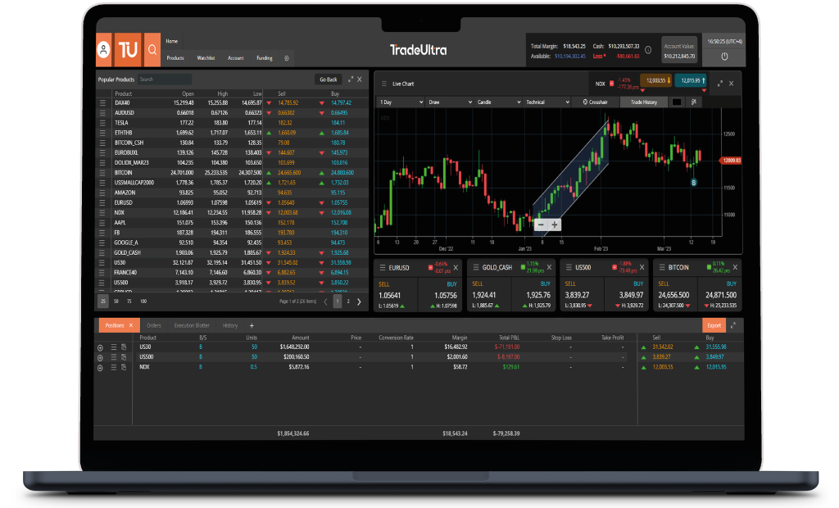The width and height of the screenshot is (839, 508).
Task: Open green dropdown on GOLD_CASH tile
Action: [x=524, y=267]
